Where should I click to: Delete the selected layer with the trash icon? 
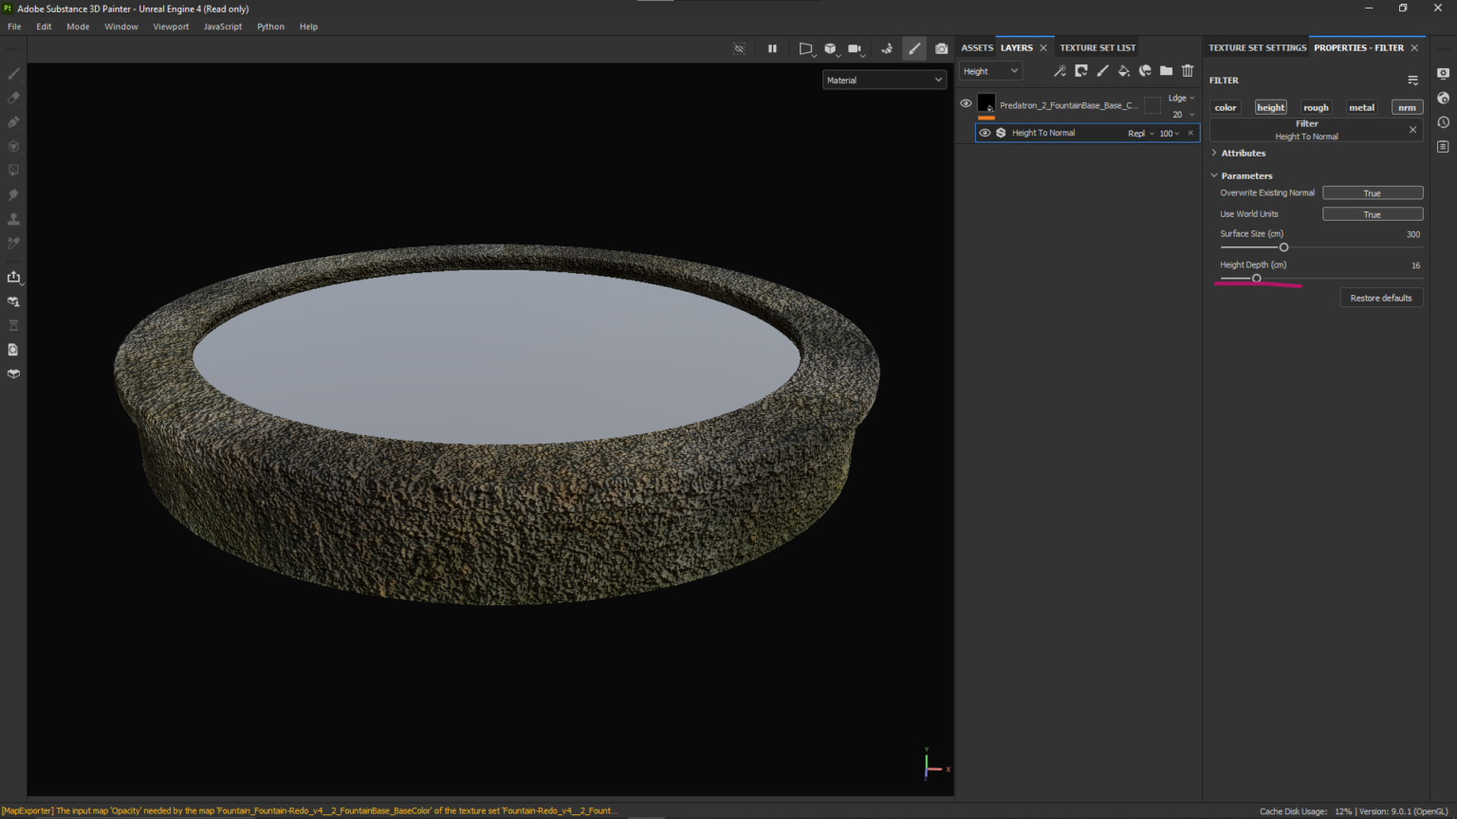point(1187,70)
